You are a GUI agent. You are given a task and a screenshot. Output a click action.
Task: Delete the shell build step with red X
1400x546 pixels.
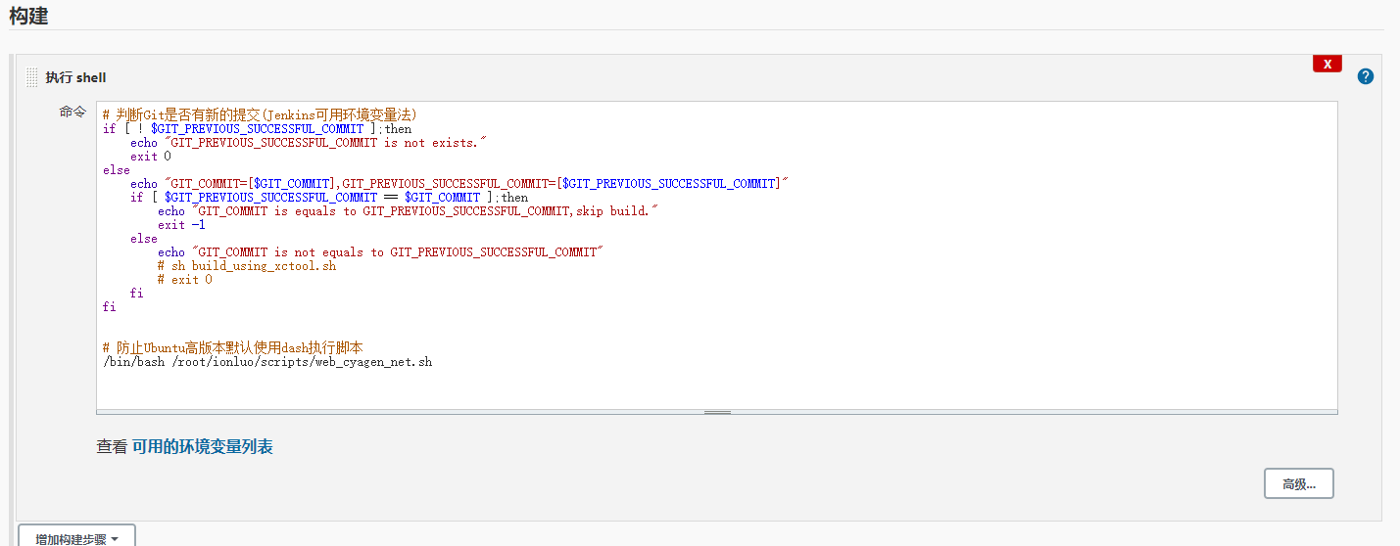[1327, 64]
